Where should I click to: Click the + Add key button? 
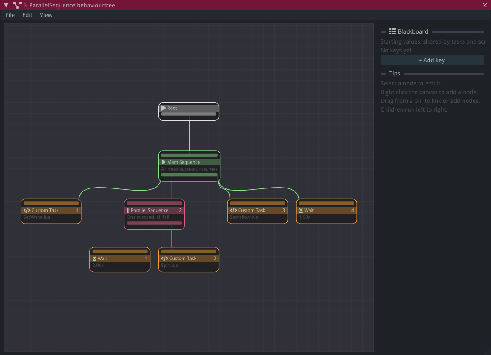click(432, 60)
